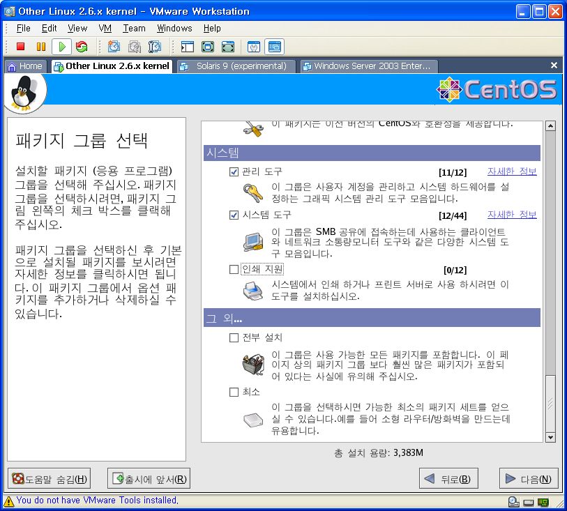Click the package list scroll up arrow
The height and width of the screenshot is (511, 567).
tap(550, 126)
